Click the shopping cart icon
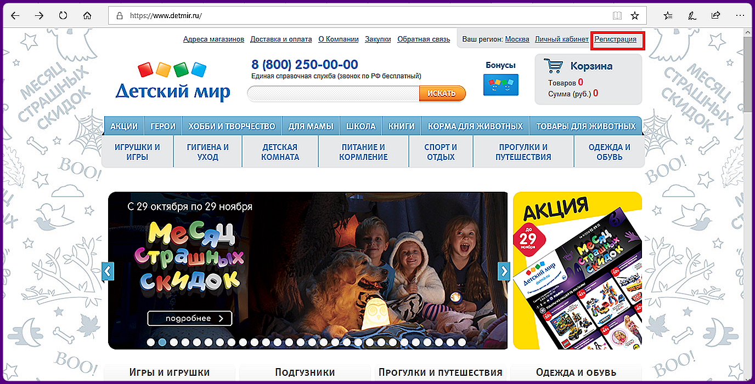 click(554, 66)
